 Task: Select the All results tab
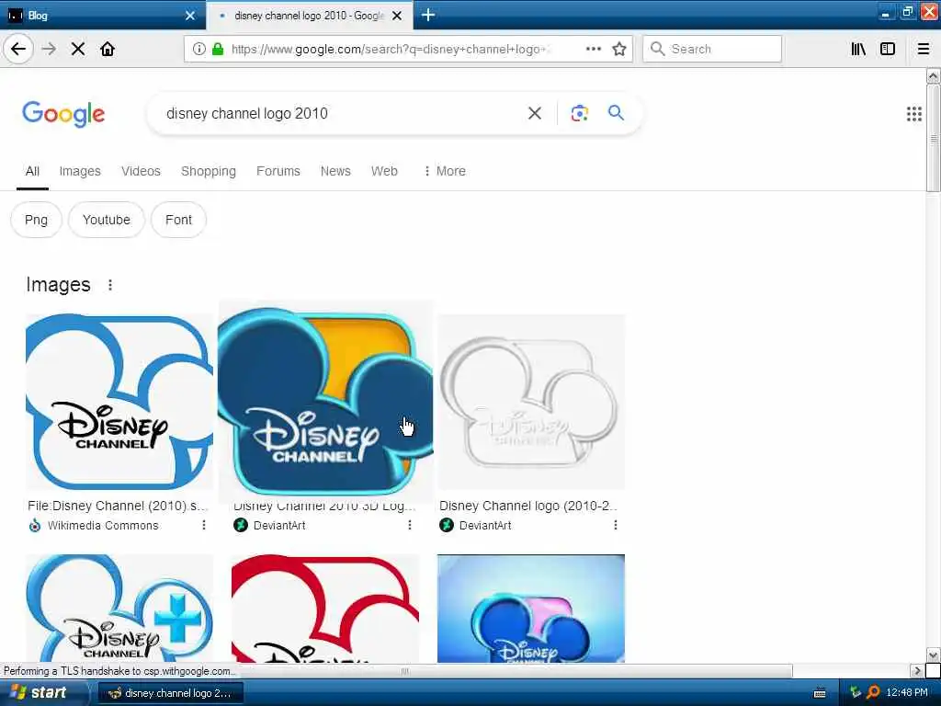tap(32, 171)
